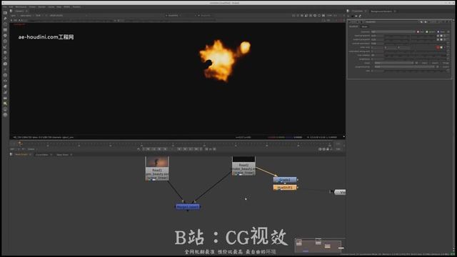The width and height of the screenshot is (457, 257).
Task: Go to first frame in viewer playback
Action: coord(148,149)
